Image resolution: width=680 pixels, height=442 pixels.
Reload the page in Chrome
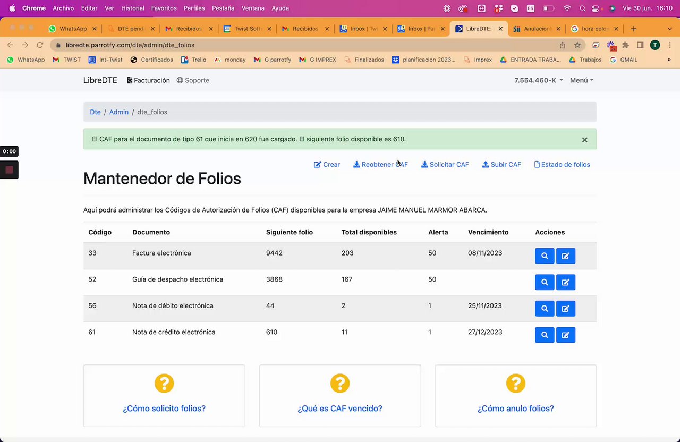40,45
